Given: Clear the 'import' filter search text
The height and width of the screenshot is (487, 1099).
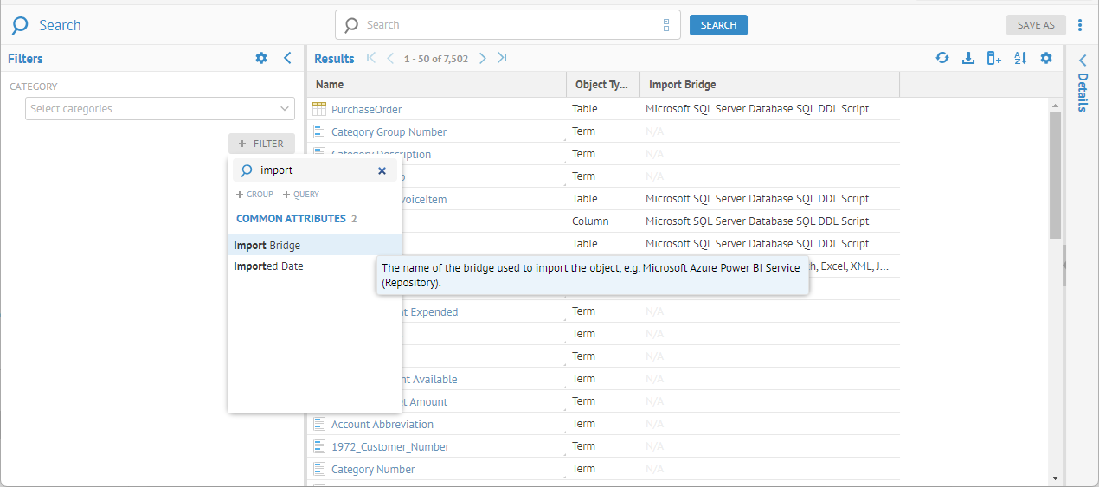Looking at the screenshot, I should 382,170.
